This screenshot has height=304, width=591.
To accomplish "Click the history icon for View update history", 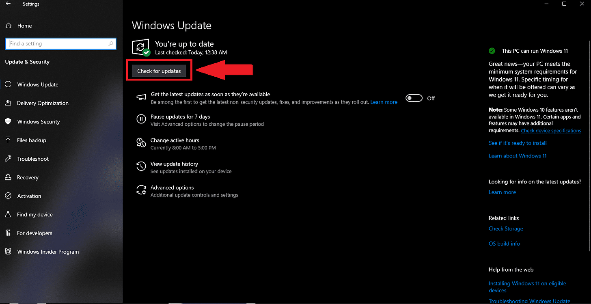I will click(141, 166).
